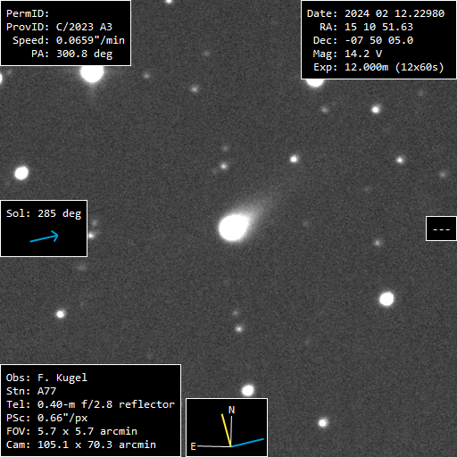Click the Speed 0.0659"/min value
This screenshot has width=457, height=457.
(x=90, y=40)
